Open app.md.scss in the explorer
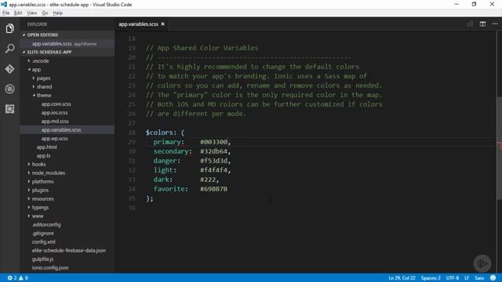The width and height of the screenshot is (502, 282). click(x=55, y=121)
